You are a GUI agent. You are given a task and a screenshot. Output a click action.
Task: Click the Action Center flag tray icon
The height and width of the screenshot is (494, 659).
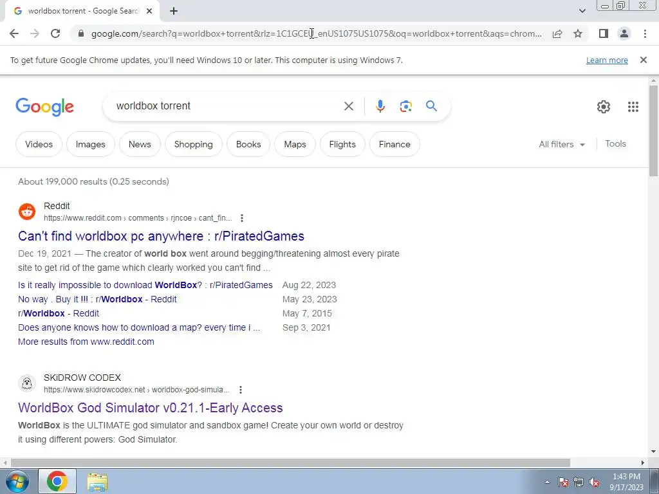coord(563,482)
